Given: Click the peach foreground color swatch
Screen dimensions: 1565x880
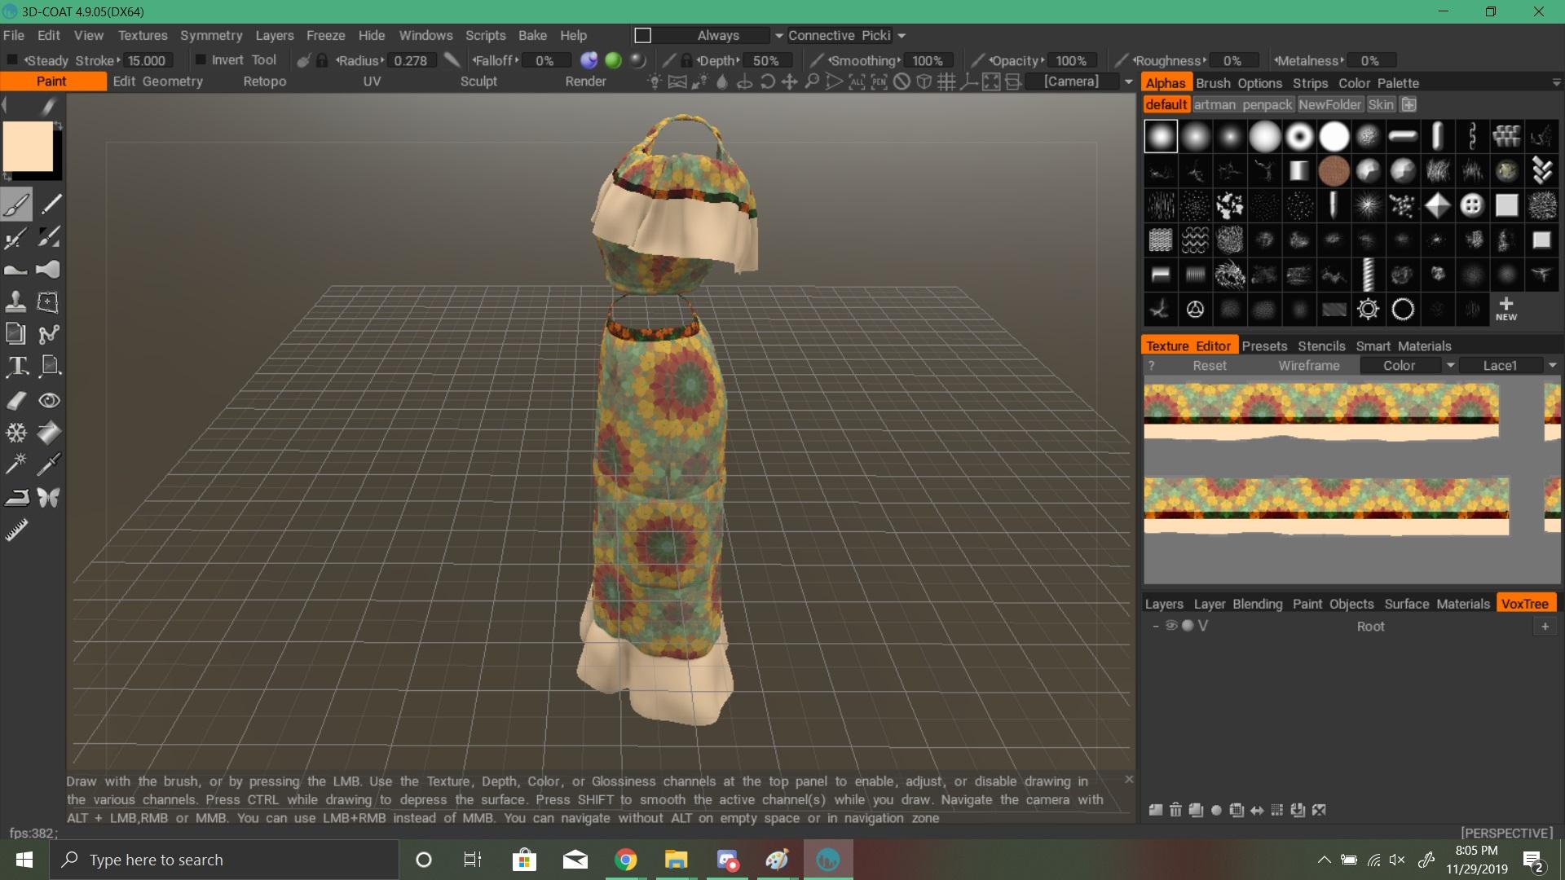Looking at the screenshot, I should (28, 147).
